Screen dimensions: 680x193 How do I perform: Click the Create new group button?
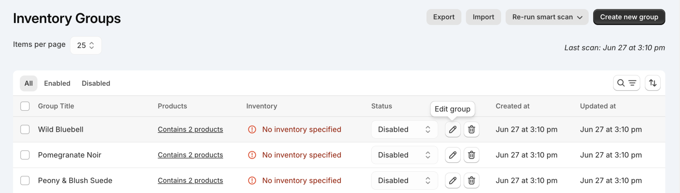click(629, 17)
